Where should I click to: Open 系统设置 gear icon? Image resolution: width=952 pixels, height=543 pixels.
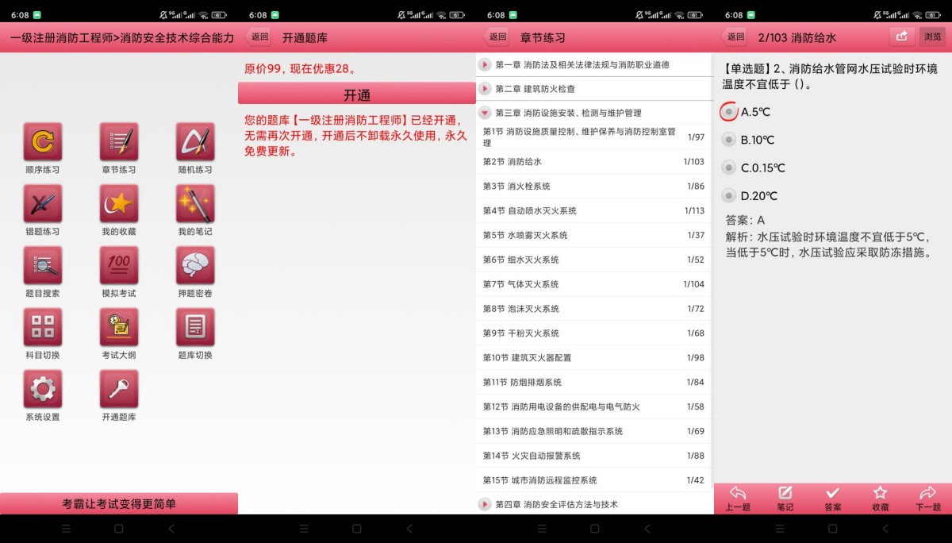tap(43, 390)
